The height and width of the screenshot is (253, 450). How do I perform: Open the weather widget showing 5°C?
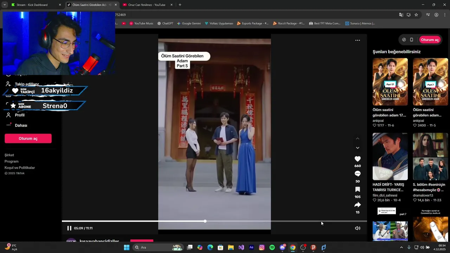11,247
